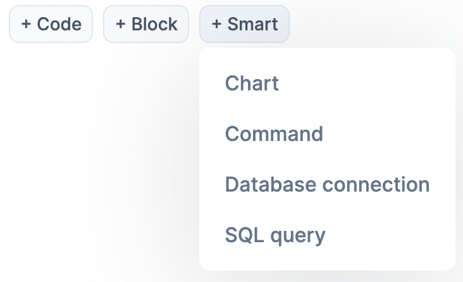Choose the Database connection menu entry
Screen dimensions: 463x282
click(x=327, y=185)
